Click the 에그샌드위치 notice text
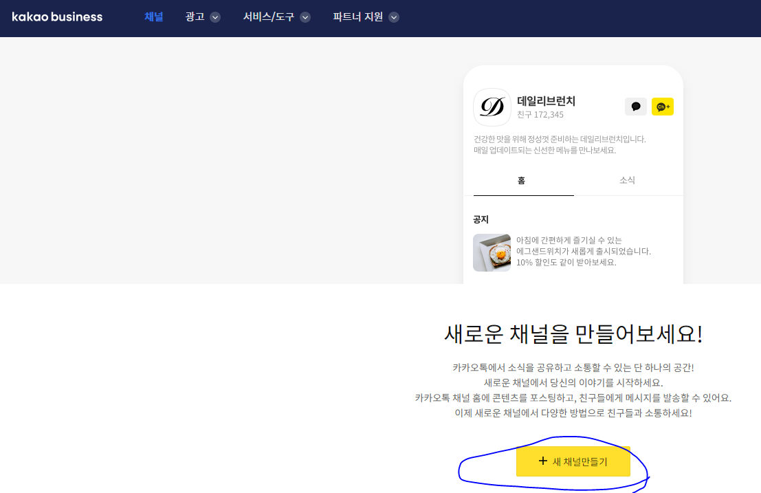The image size is (761, 493). [584, 252]
